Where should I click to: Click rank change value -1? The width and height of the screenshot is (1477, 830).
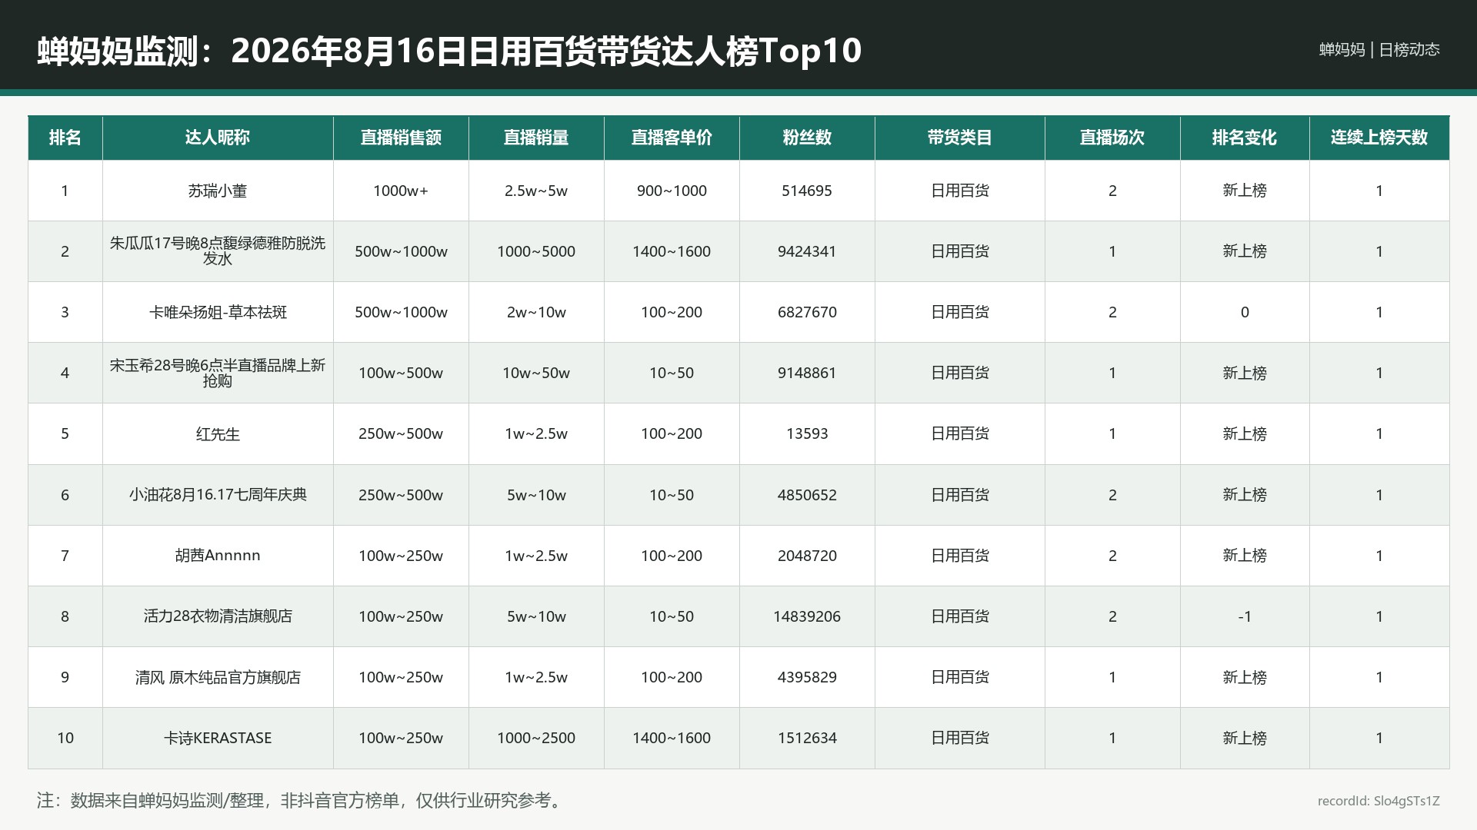tap(1245, 616)
